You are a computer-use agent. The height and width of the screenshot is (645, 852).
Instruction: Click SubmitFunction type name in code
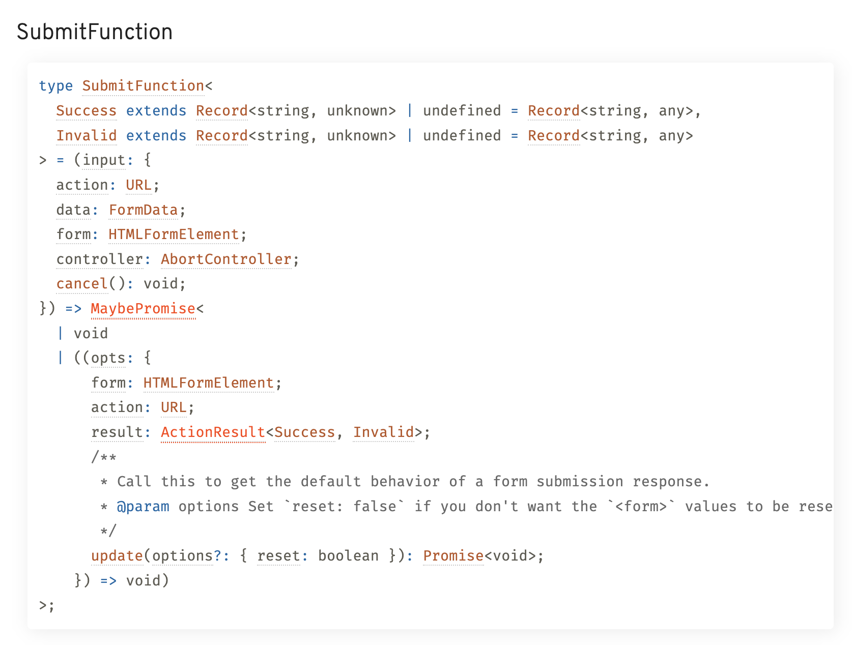point(143,86)
